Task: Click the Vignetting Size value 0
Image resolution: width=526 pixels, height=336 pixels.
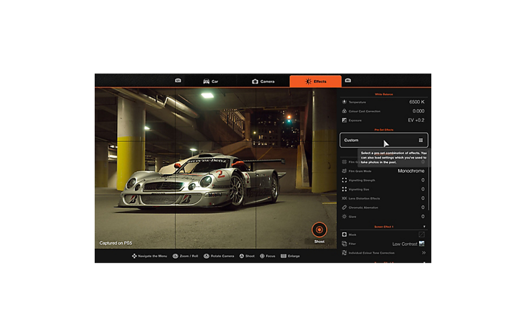Action: point(423,189)
